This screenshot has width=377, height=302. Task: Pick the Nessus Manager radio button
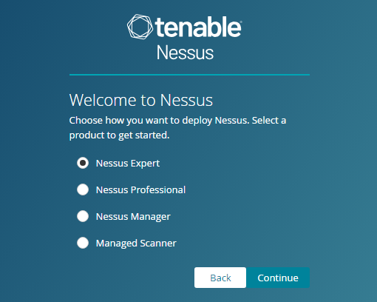pyautogui.click(x=83, y=216)
